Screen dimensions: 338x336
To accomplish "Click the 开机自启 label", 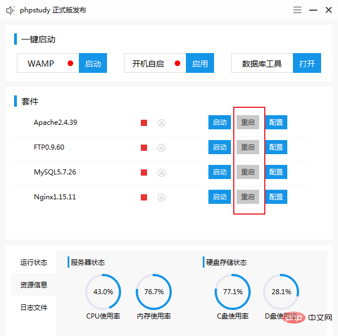I will [x=148, y=64].
